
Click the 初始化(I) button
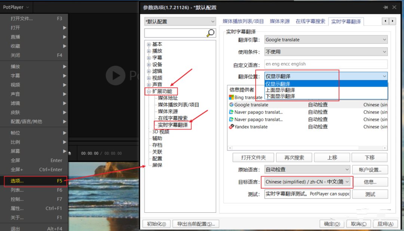click(156, 224)
